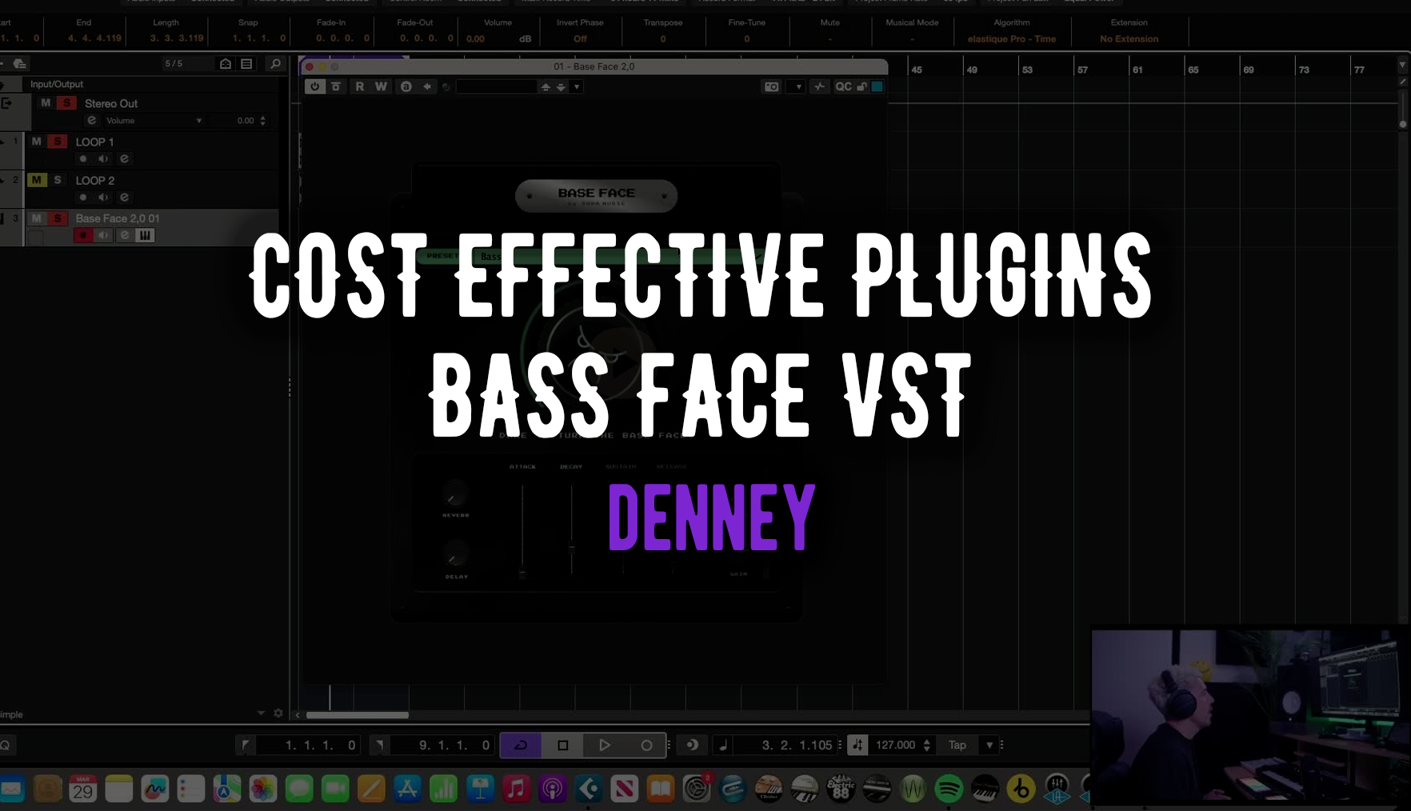Click the Monitor speaker icon on LOOP 2

103,198
